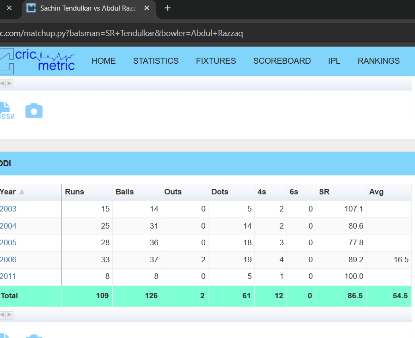Select the Total SR value 86.5
The width and height of the screenshot is (415, 338).
tap(341, 296)
